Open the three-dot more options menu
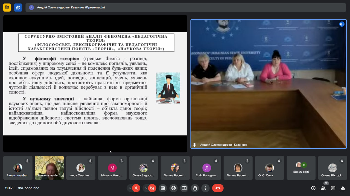 pyautogui.click(x=205, y=188)
